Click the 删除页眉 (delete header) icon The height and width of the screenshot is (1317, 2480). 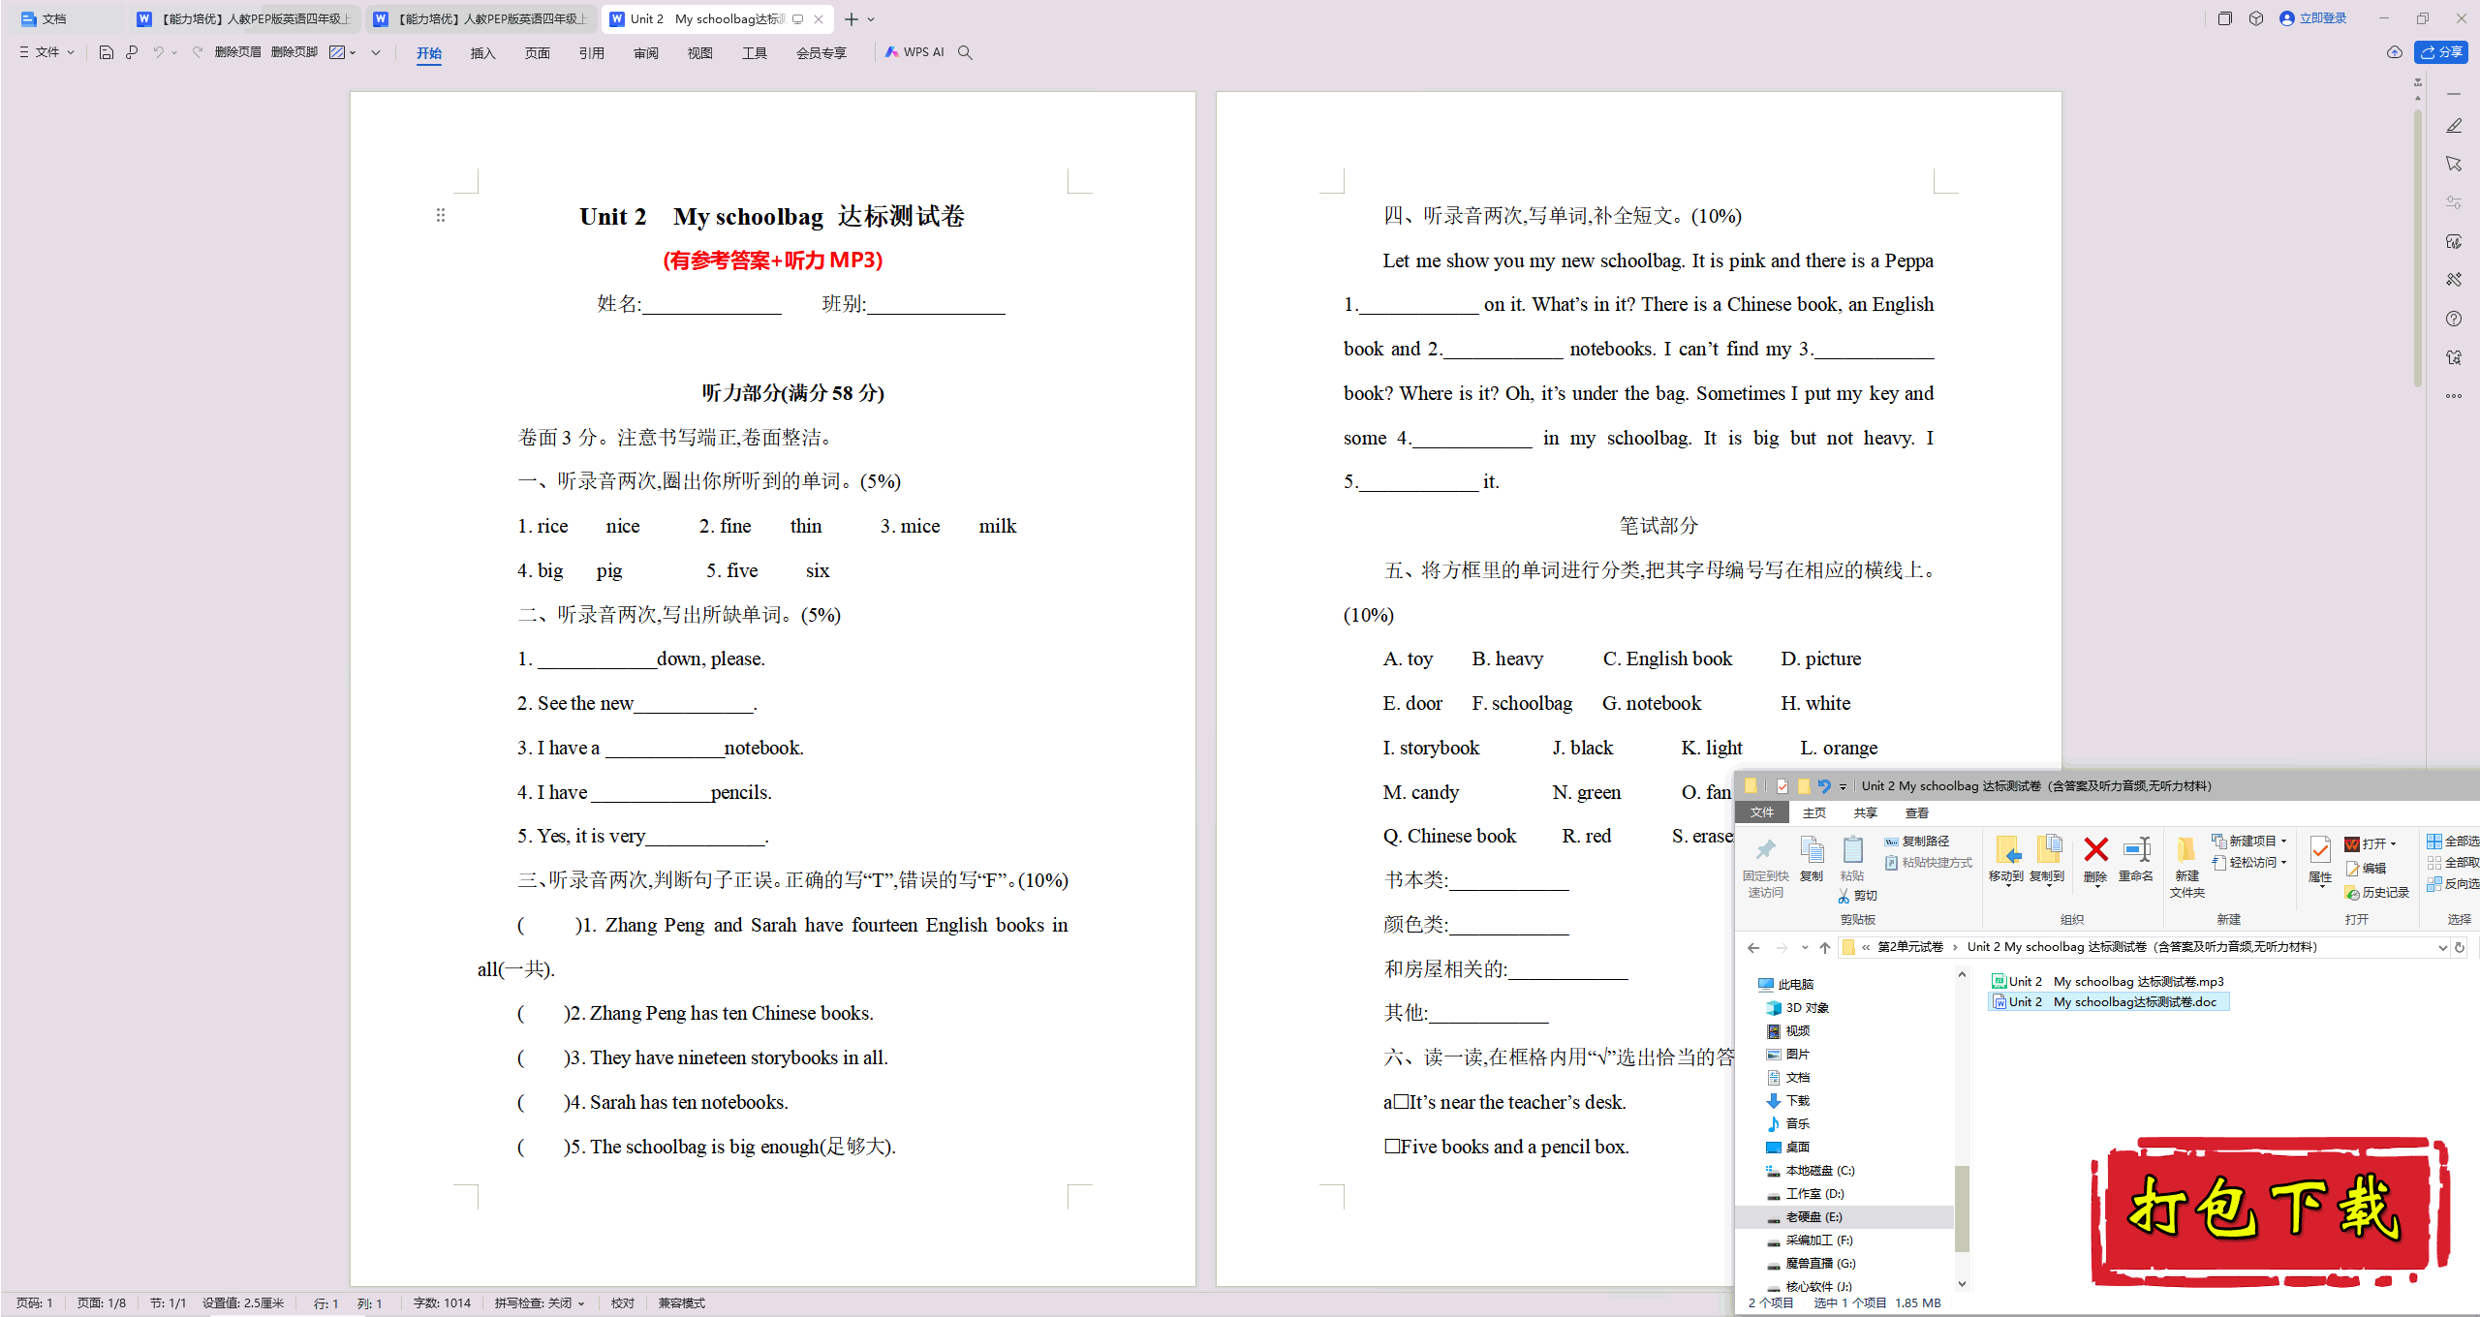(x=232, y=52)
